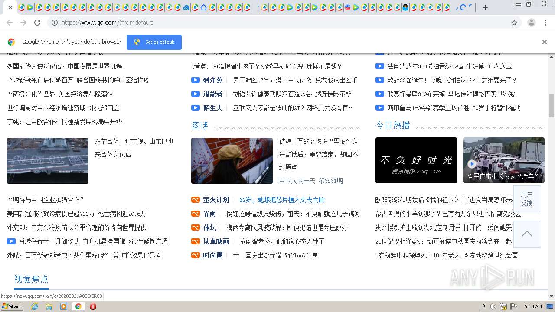Image resolution: width=555 pixels, height=312 pixels.
Task: Click the scrollbar up arrow
Action: [552, 56]
